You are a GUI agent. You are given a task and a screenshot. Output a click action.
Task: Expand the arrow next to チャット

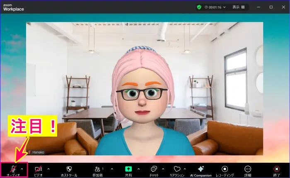tap(163, 169)
